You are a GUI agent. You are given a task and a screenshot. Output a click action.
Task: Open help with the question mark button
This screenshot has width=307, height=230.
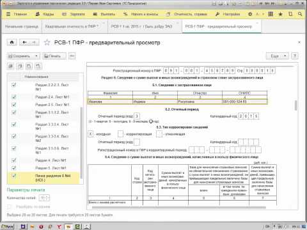click(295, 56)
